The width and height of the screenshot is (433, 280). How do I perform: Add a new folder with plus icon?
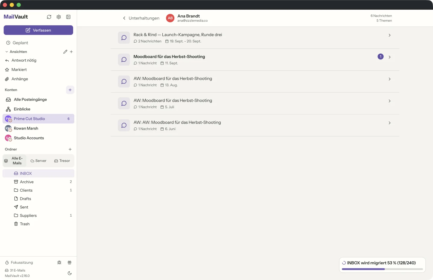tap(70, 149)
